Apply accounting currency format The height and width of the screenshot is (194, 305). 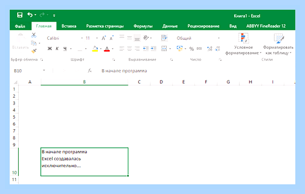[180, 49]
